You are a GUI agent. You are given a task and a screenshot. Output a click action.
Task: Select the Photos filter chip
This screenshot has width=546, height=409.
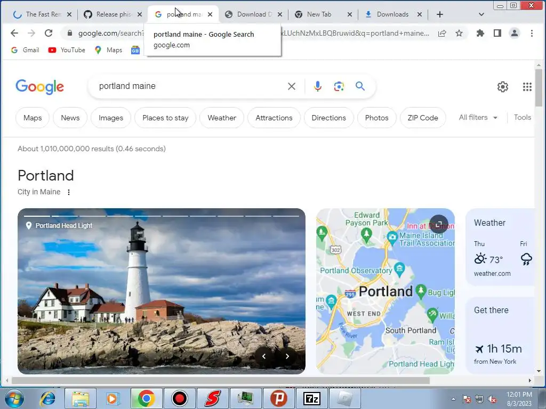[376, 118]
